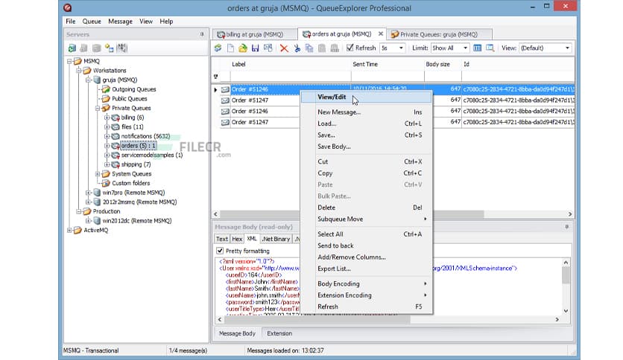Choose Add/Remove Columns... in context menu

pos(367,257)
